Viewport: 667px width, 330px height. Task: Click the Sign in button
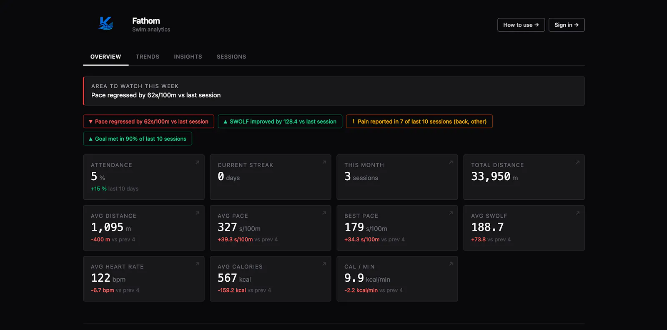tap(567, 25)
